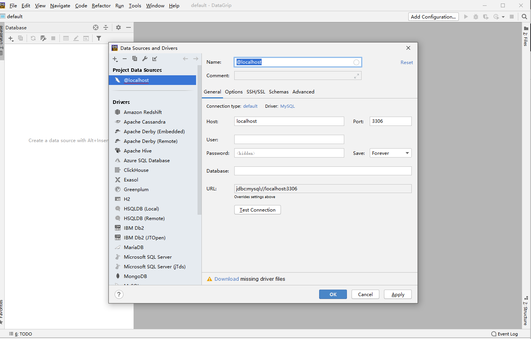Click scroll-from-editor target icon in Database panel
The height and width of the screenshot is (339, 531).
(96, 27)
